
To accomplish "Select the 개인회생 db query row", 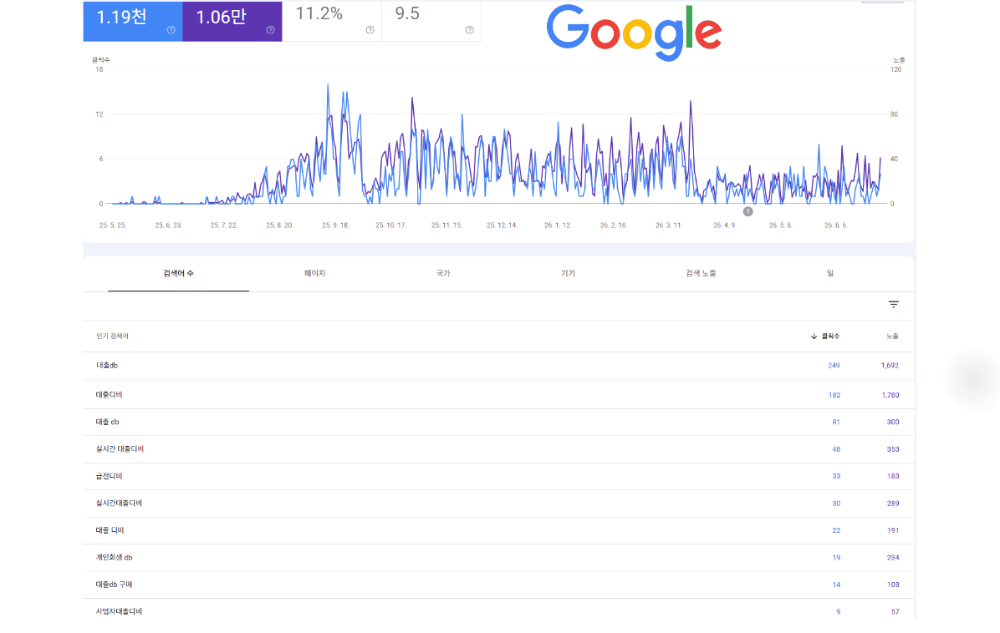I will (498, 557).
